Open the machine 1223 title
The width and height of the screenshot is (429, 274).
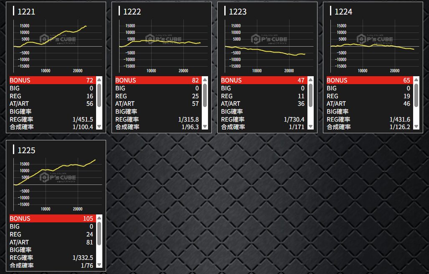tap(238, 11)
